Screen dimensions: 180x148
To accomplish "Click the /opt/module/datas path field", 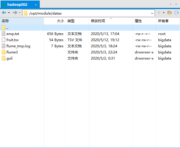I will [88, 13].
